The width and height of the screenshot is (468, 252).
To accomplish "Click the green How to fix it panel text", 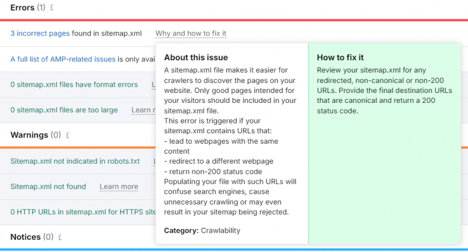I will [x=384, y=91].
